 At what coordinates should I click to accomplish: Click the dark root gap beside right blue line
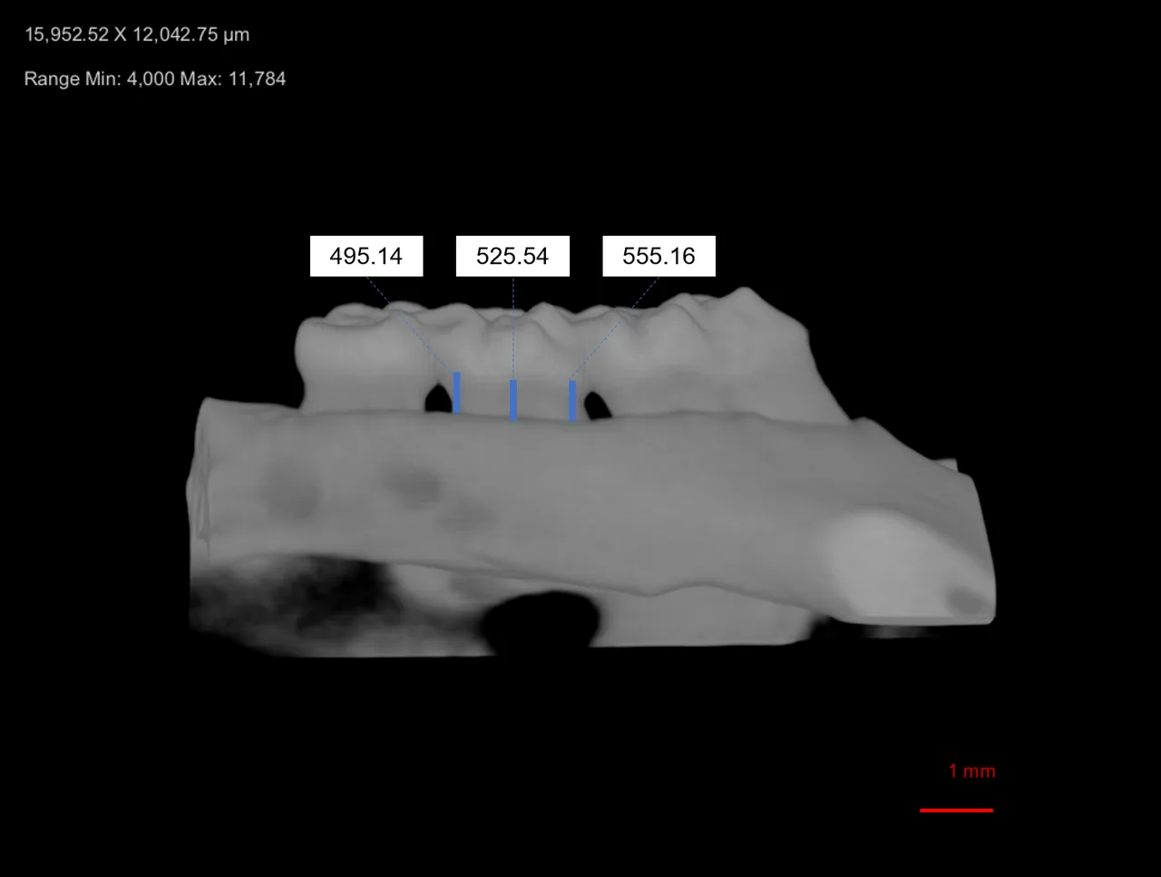[597, 405]
